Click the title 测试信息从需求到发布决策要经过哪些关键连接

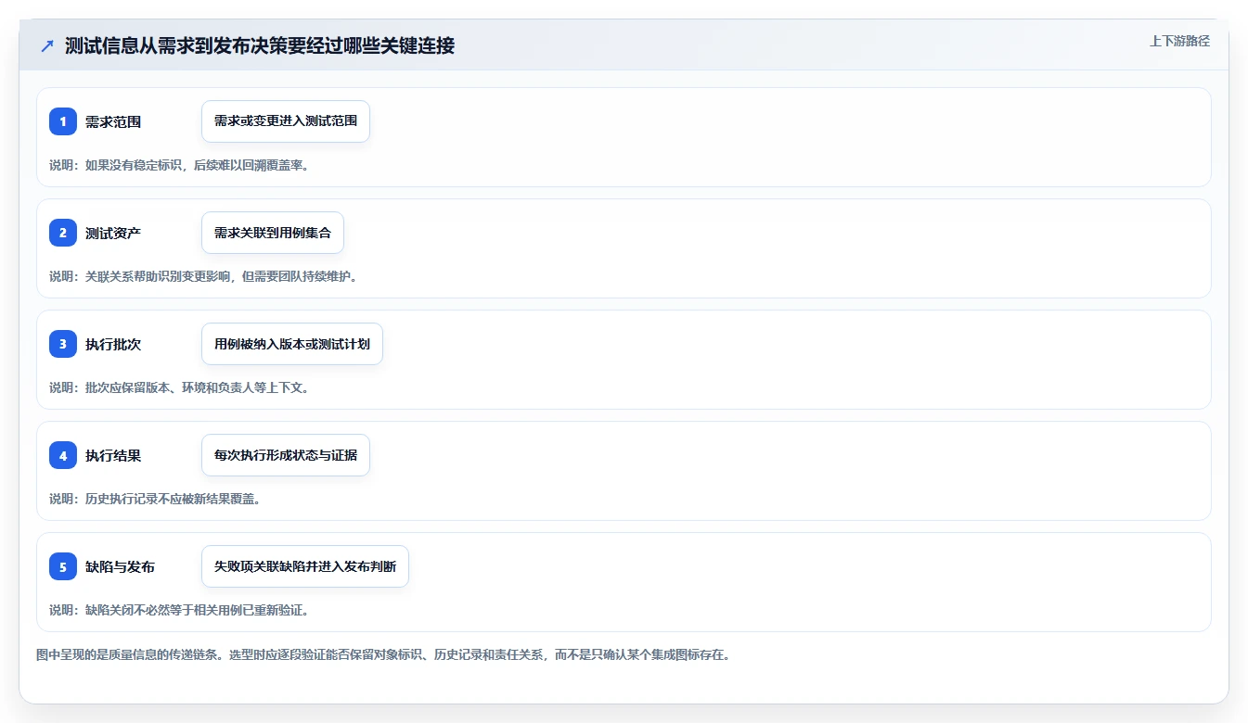(260, 45)
